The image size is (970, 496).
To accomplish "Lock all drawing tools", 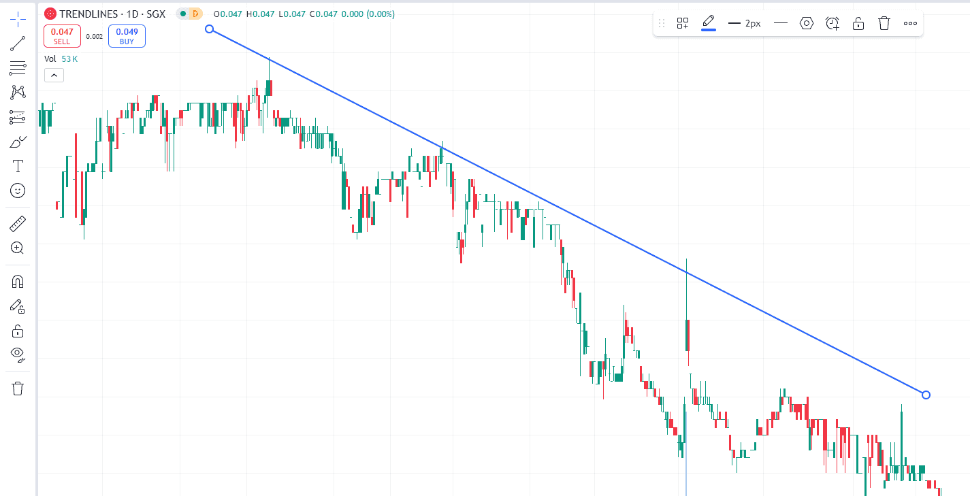I will (18, 331).
